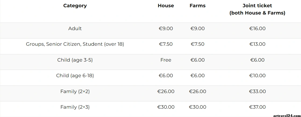Screen dimensions: 301x117
Task: Click the Family (2+2) house price €26.00
Action: point(166,91)
